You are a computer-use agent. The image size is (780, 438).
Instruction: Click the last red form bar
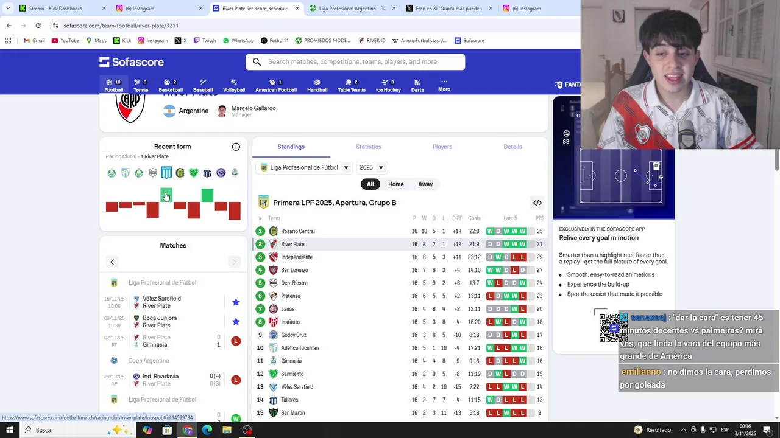pyautogui.click(x=235, y=211)
